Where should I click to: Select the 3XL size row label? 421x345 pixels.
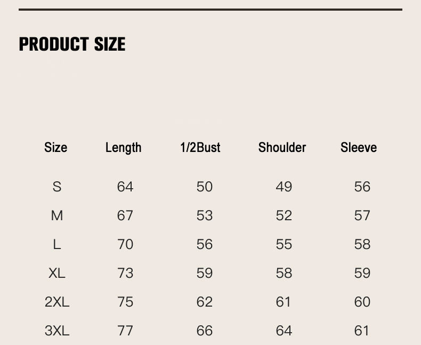pyautogui.click(x=57, y=331)
